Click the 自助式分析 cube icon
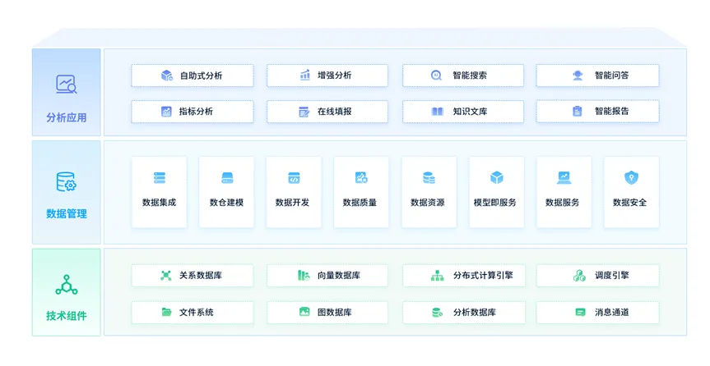This screenshot has height=366, width=710. [167, 75]
